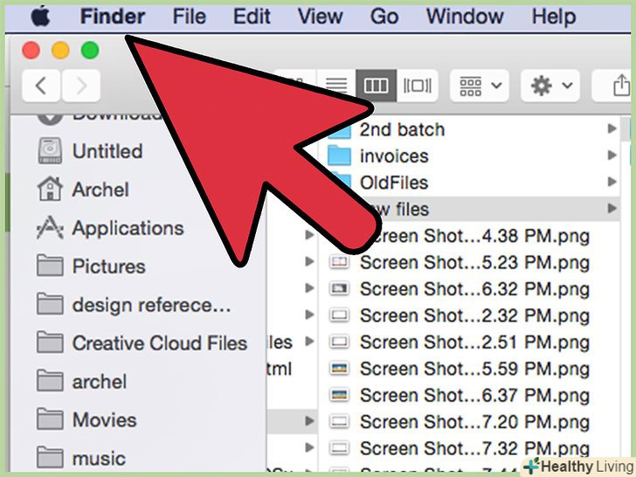The image size is (636, 477).
Task: Switch to column view
Action: tap(376, 86)
